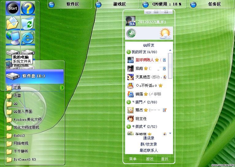Image resolution: width=235 pixels, height=167 pixels.
Task: Click the black Start orb button
Action: coord(13,8)
